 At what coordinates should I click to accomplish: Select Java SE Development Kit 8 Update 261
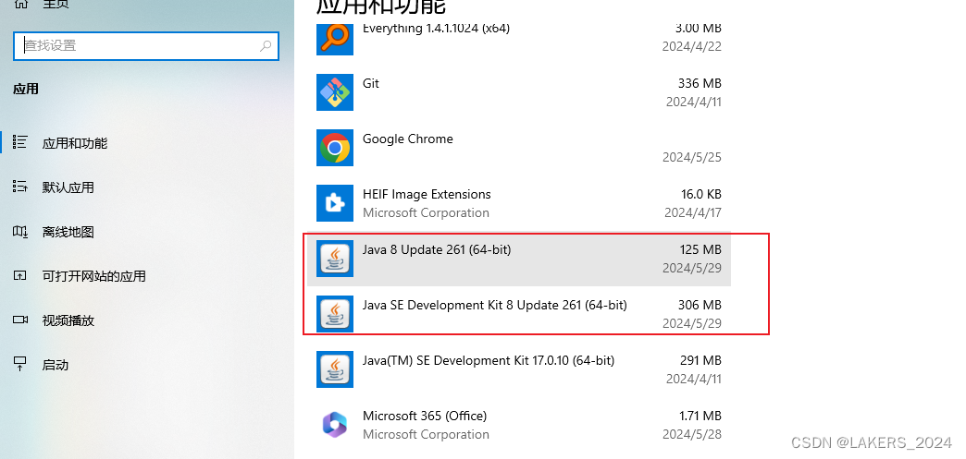pos(495,305)
